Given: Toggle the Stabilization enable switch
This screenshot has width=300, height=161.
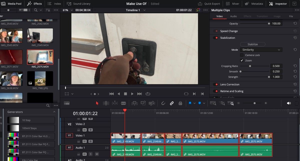Looking at the screenshot, I should pos(215,38).
